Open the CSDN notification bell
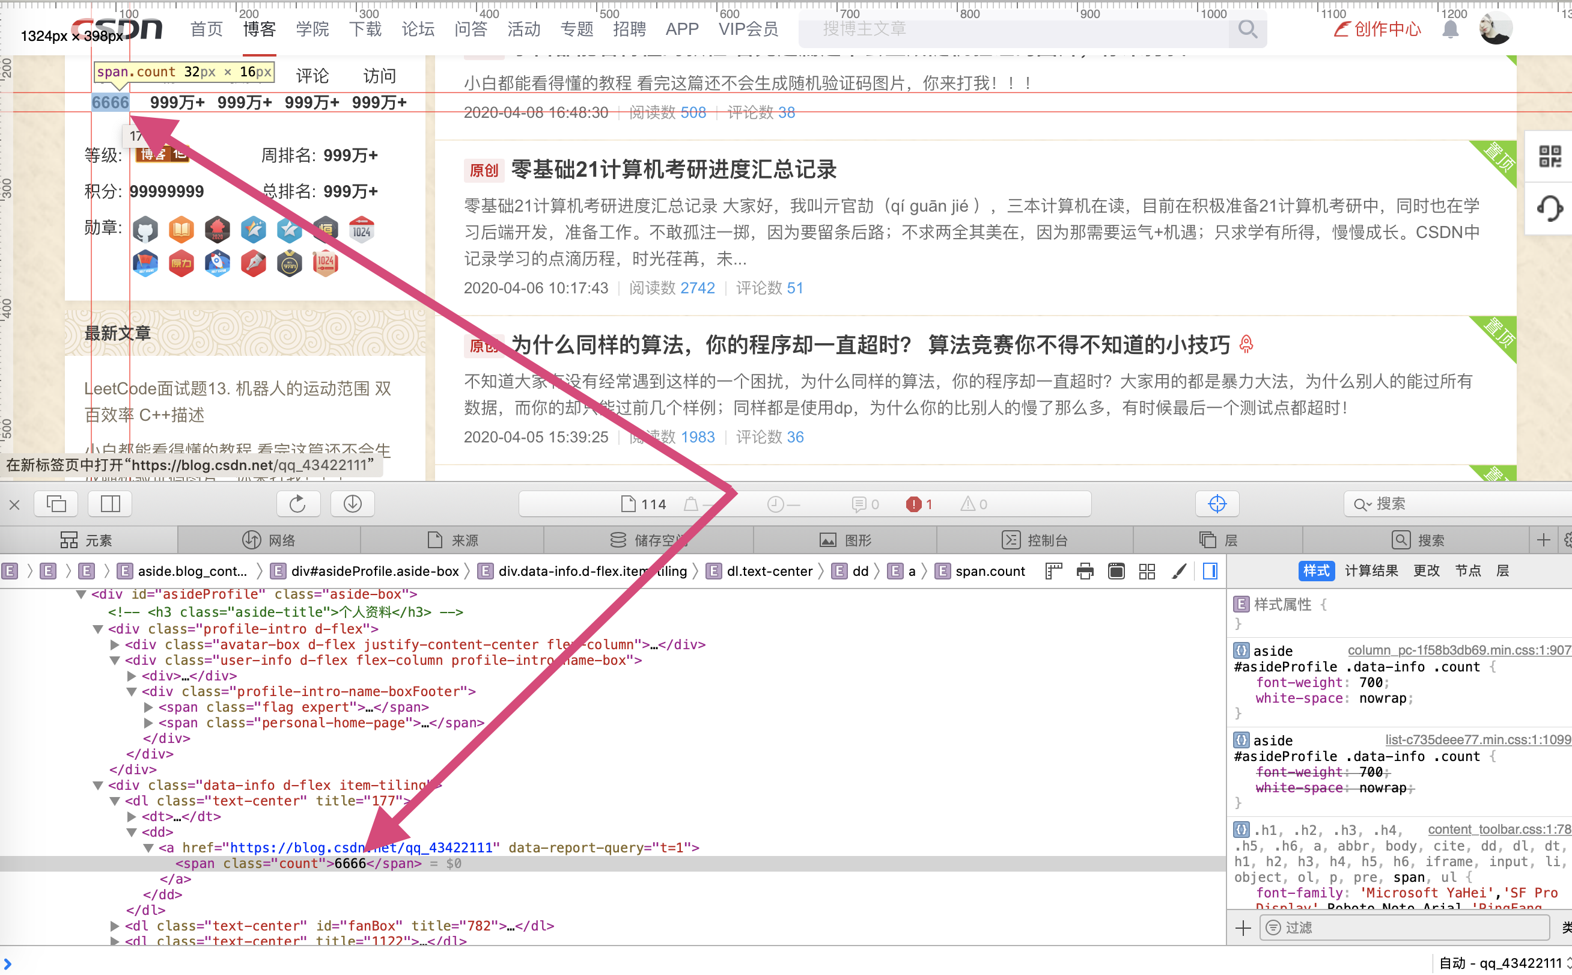The width and height of the screenshot is (1572, 975). point(1450,29)
